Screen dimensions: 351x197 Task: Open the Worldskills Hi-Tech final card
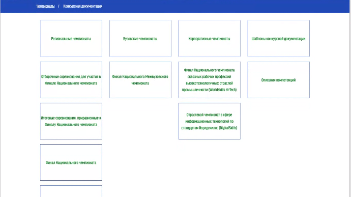(x=210, y=80)
